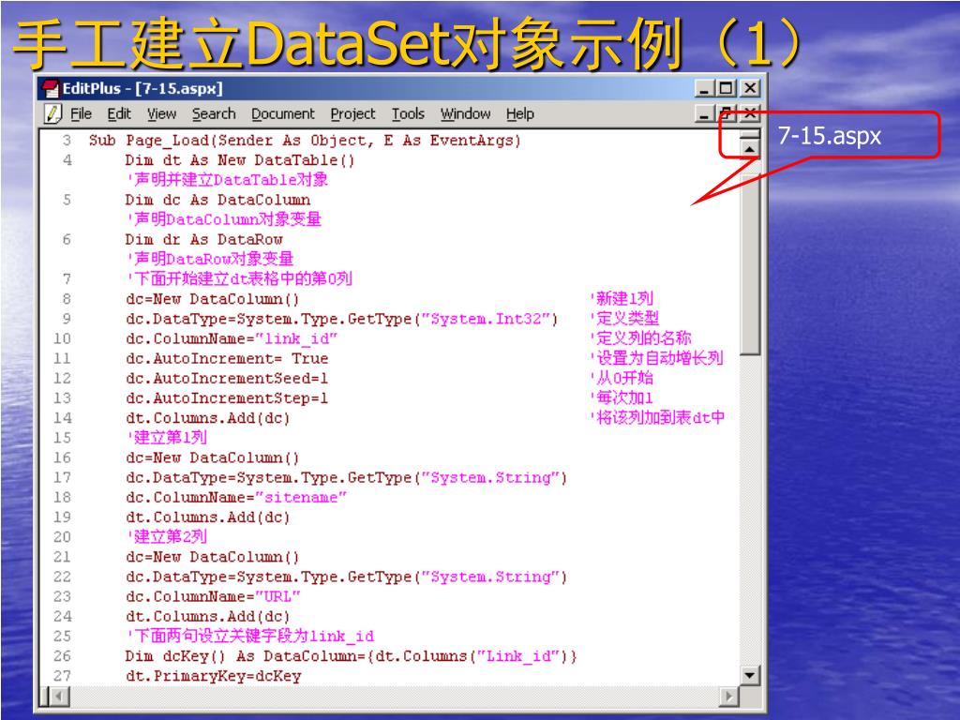This screenshot has height=720, width=960.
Task: Click comment '新建1列' beside line 8
Action: (x=622, y=299)
